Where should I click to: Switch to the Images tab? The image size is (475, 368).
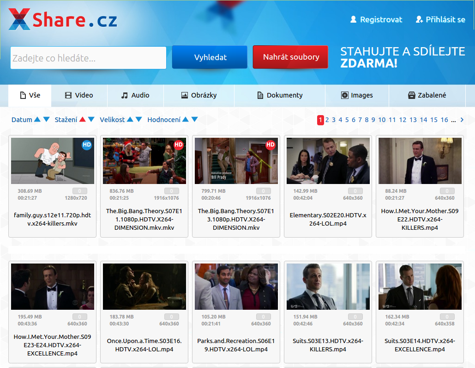(357, 96)
